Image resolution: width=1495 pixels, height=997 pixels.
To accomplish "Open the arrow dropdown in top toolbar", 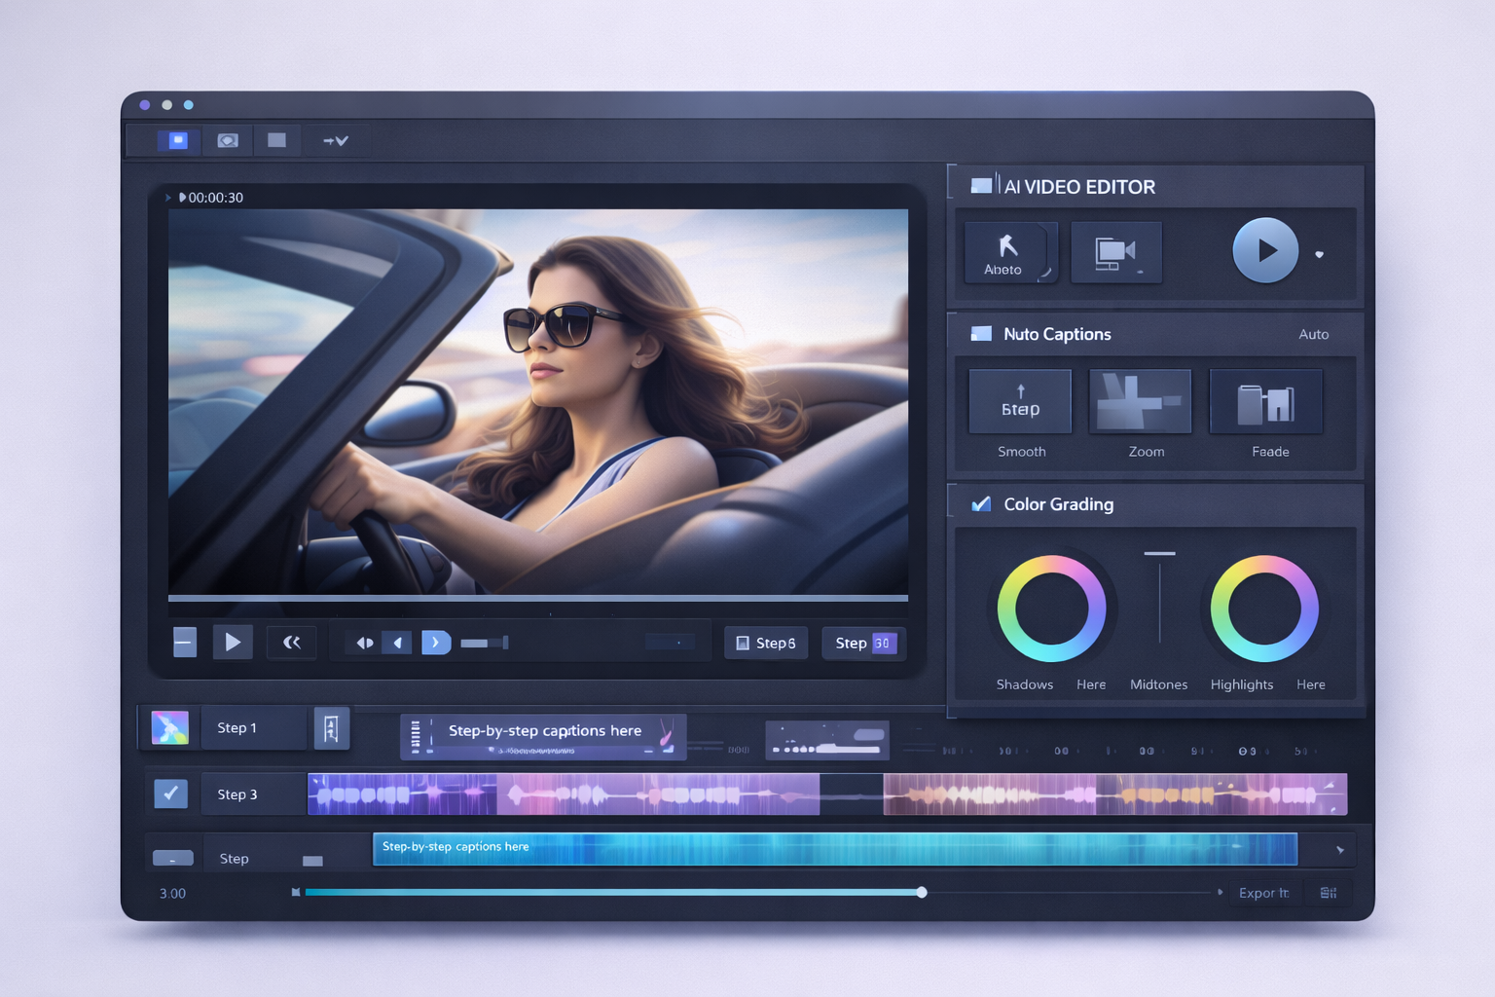I will pyautogui.click(x=336, y=140).
